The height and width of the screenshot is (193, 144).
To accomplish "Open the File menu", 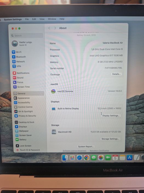I will [27, 19].
